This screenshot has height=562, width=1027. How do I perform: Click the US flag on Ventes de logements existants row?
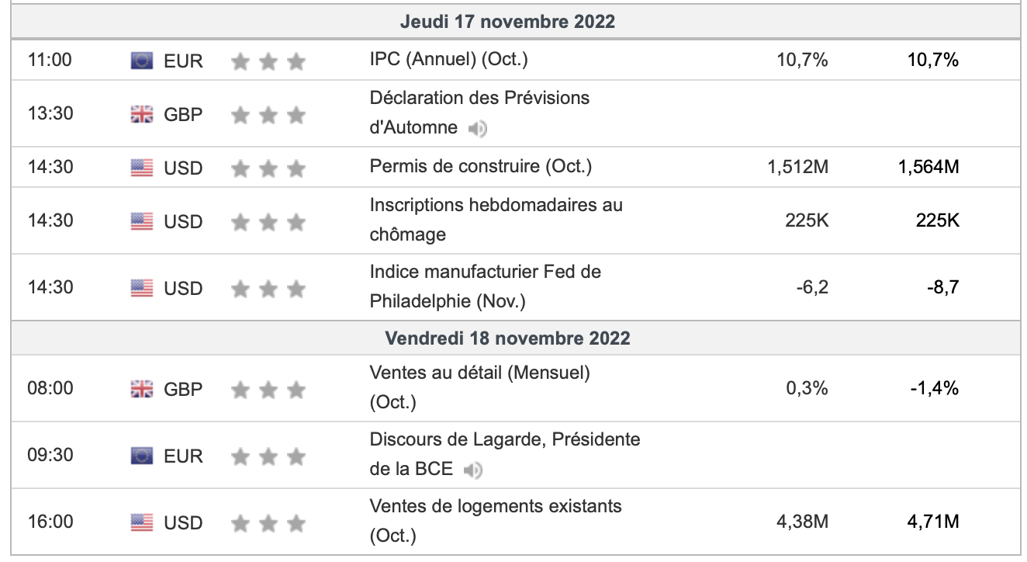142,522
